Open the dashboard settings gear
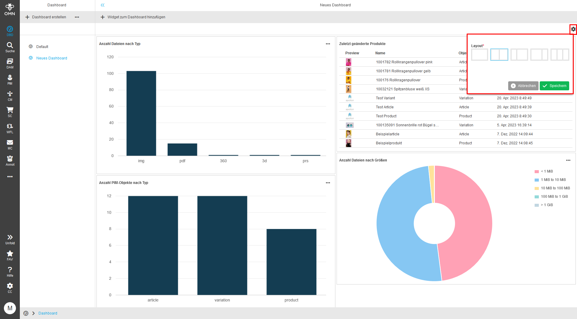 coord(573,29)
